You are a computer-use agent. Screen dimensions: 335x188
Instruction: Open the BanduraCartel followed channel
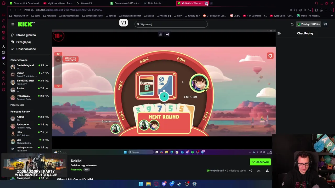click(29, 82)
